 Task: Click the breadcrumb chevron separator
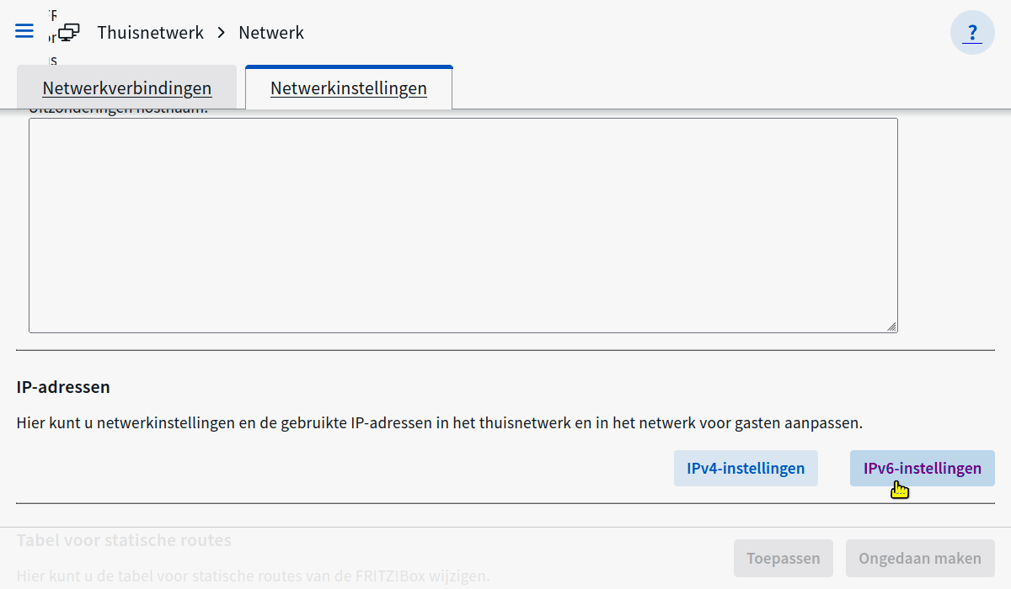coord(222,33)
